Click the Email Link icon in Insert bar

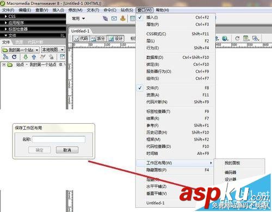pyautogui.click(x=114, y=19)
